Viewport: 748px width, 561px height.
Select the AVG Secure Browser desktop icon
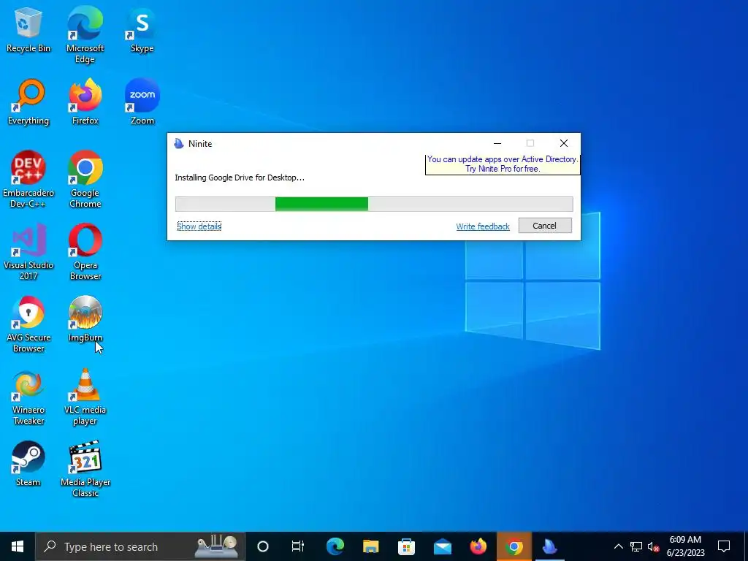(x=28, y=324)
